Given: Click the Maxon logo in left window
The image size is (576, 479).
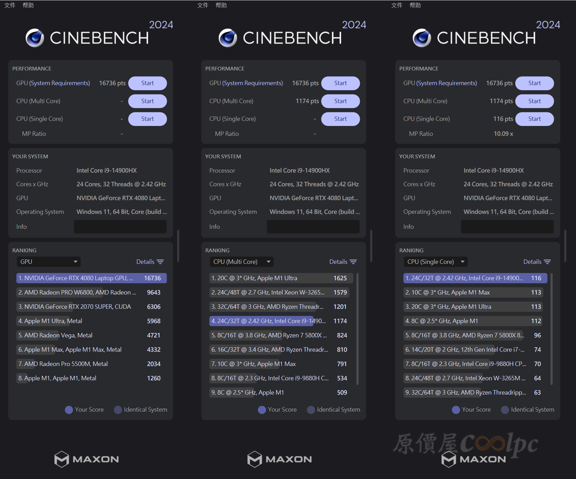Looking at the screenshot, I should click(x=86, y=459).
